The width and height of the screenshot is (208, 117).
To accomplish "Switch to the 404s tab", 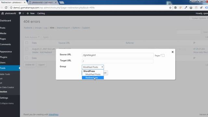I will point(52,28).
